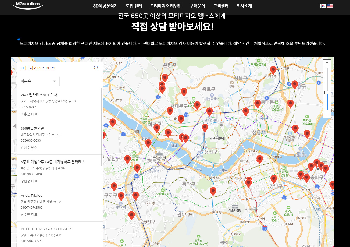Click address 대구광역시 달서구 조암로 149
Image resolution: width=350 pixels, height=247 pixels.
click(x=41, y=135)
